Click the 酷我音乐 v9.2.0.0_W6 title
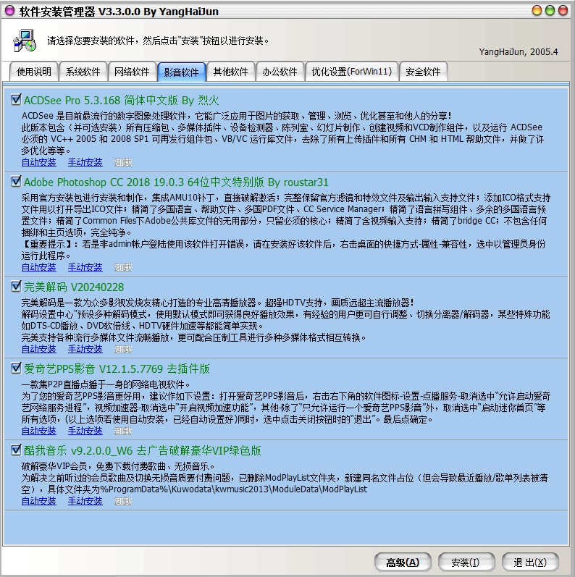575x577 pixels. (x=143, y=450)
